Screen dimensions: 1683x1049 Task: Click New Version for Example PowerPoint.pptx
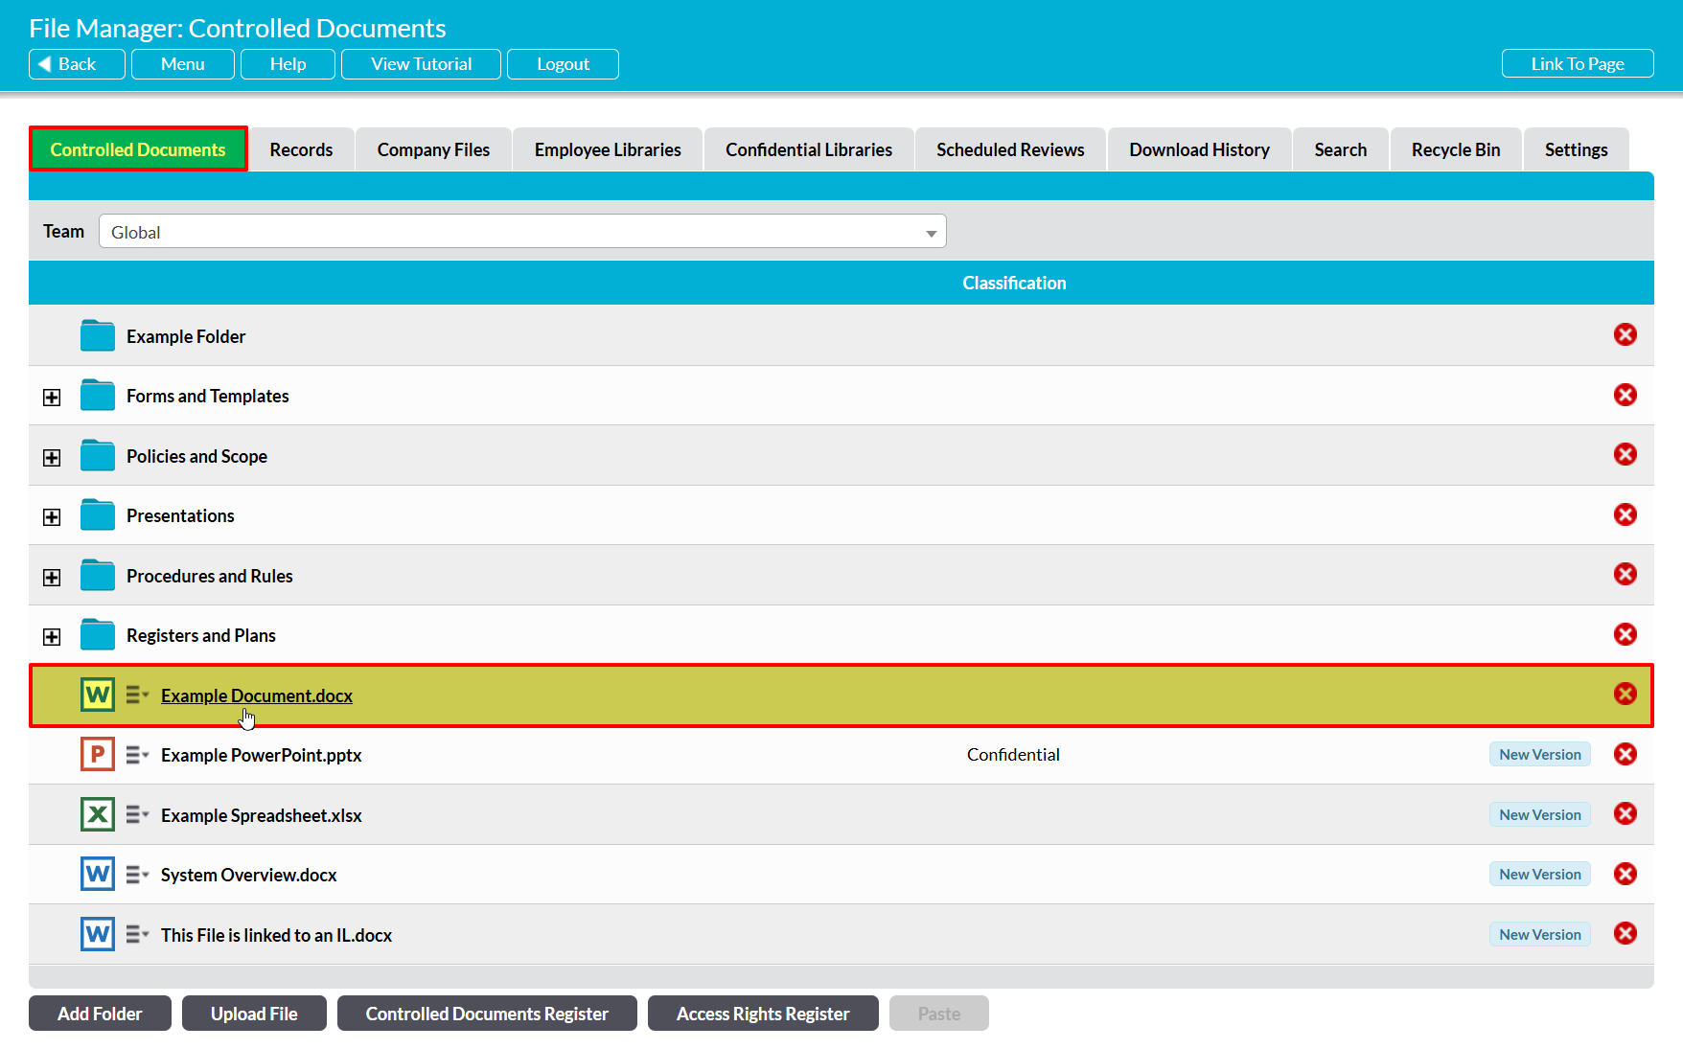pyautogui.click(x=1539, y=755)
